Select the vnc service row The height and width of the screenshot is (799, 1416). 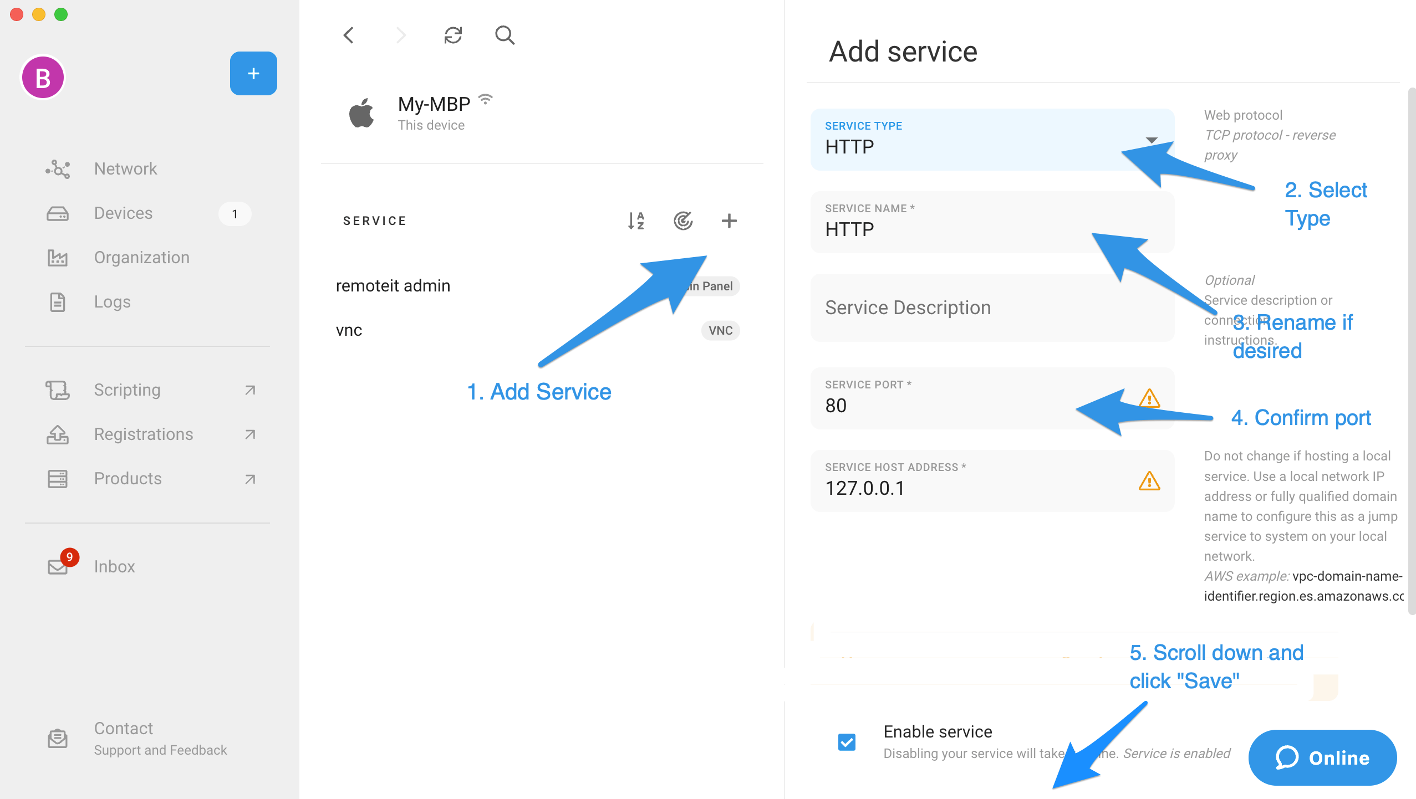(537, 330)
